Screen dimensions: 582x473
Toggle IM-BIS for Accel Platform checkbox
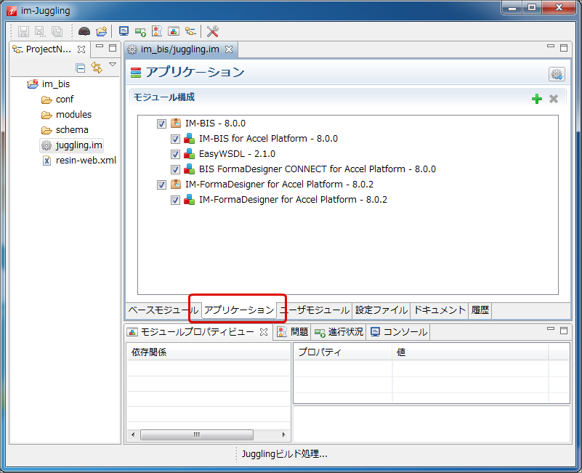(x=175, y=139)
